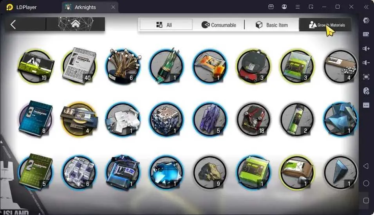The image size is (374, 215).
Task: Go back using the left arrow
Action: tap(13, 25)
